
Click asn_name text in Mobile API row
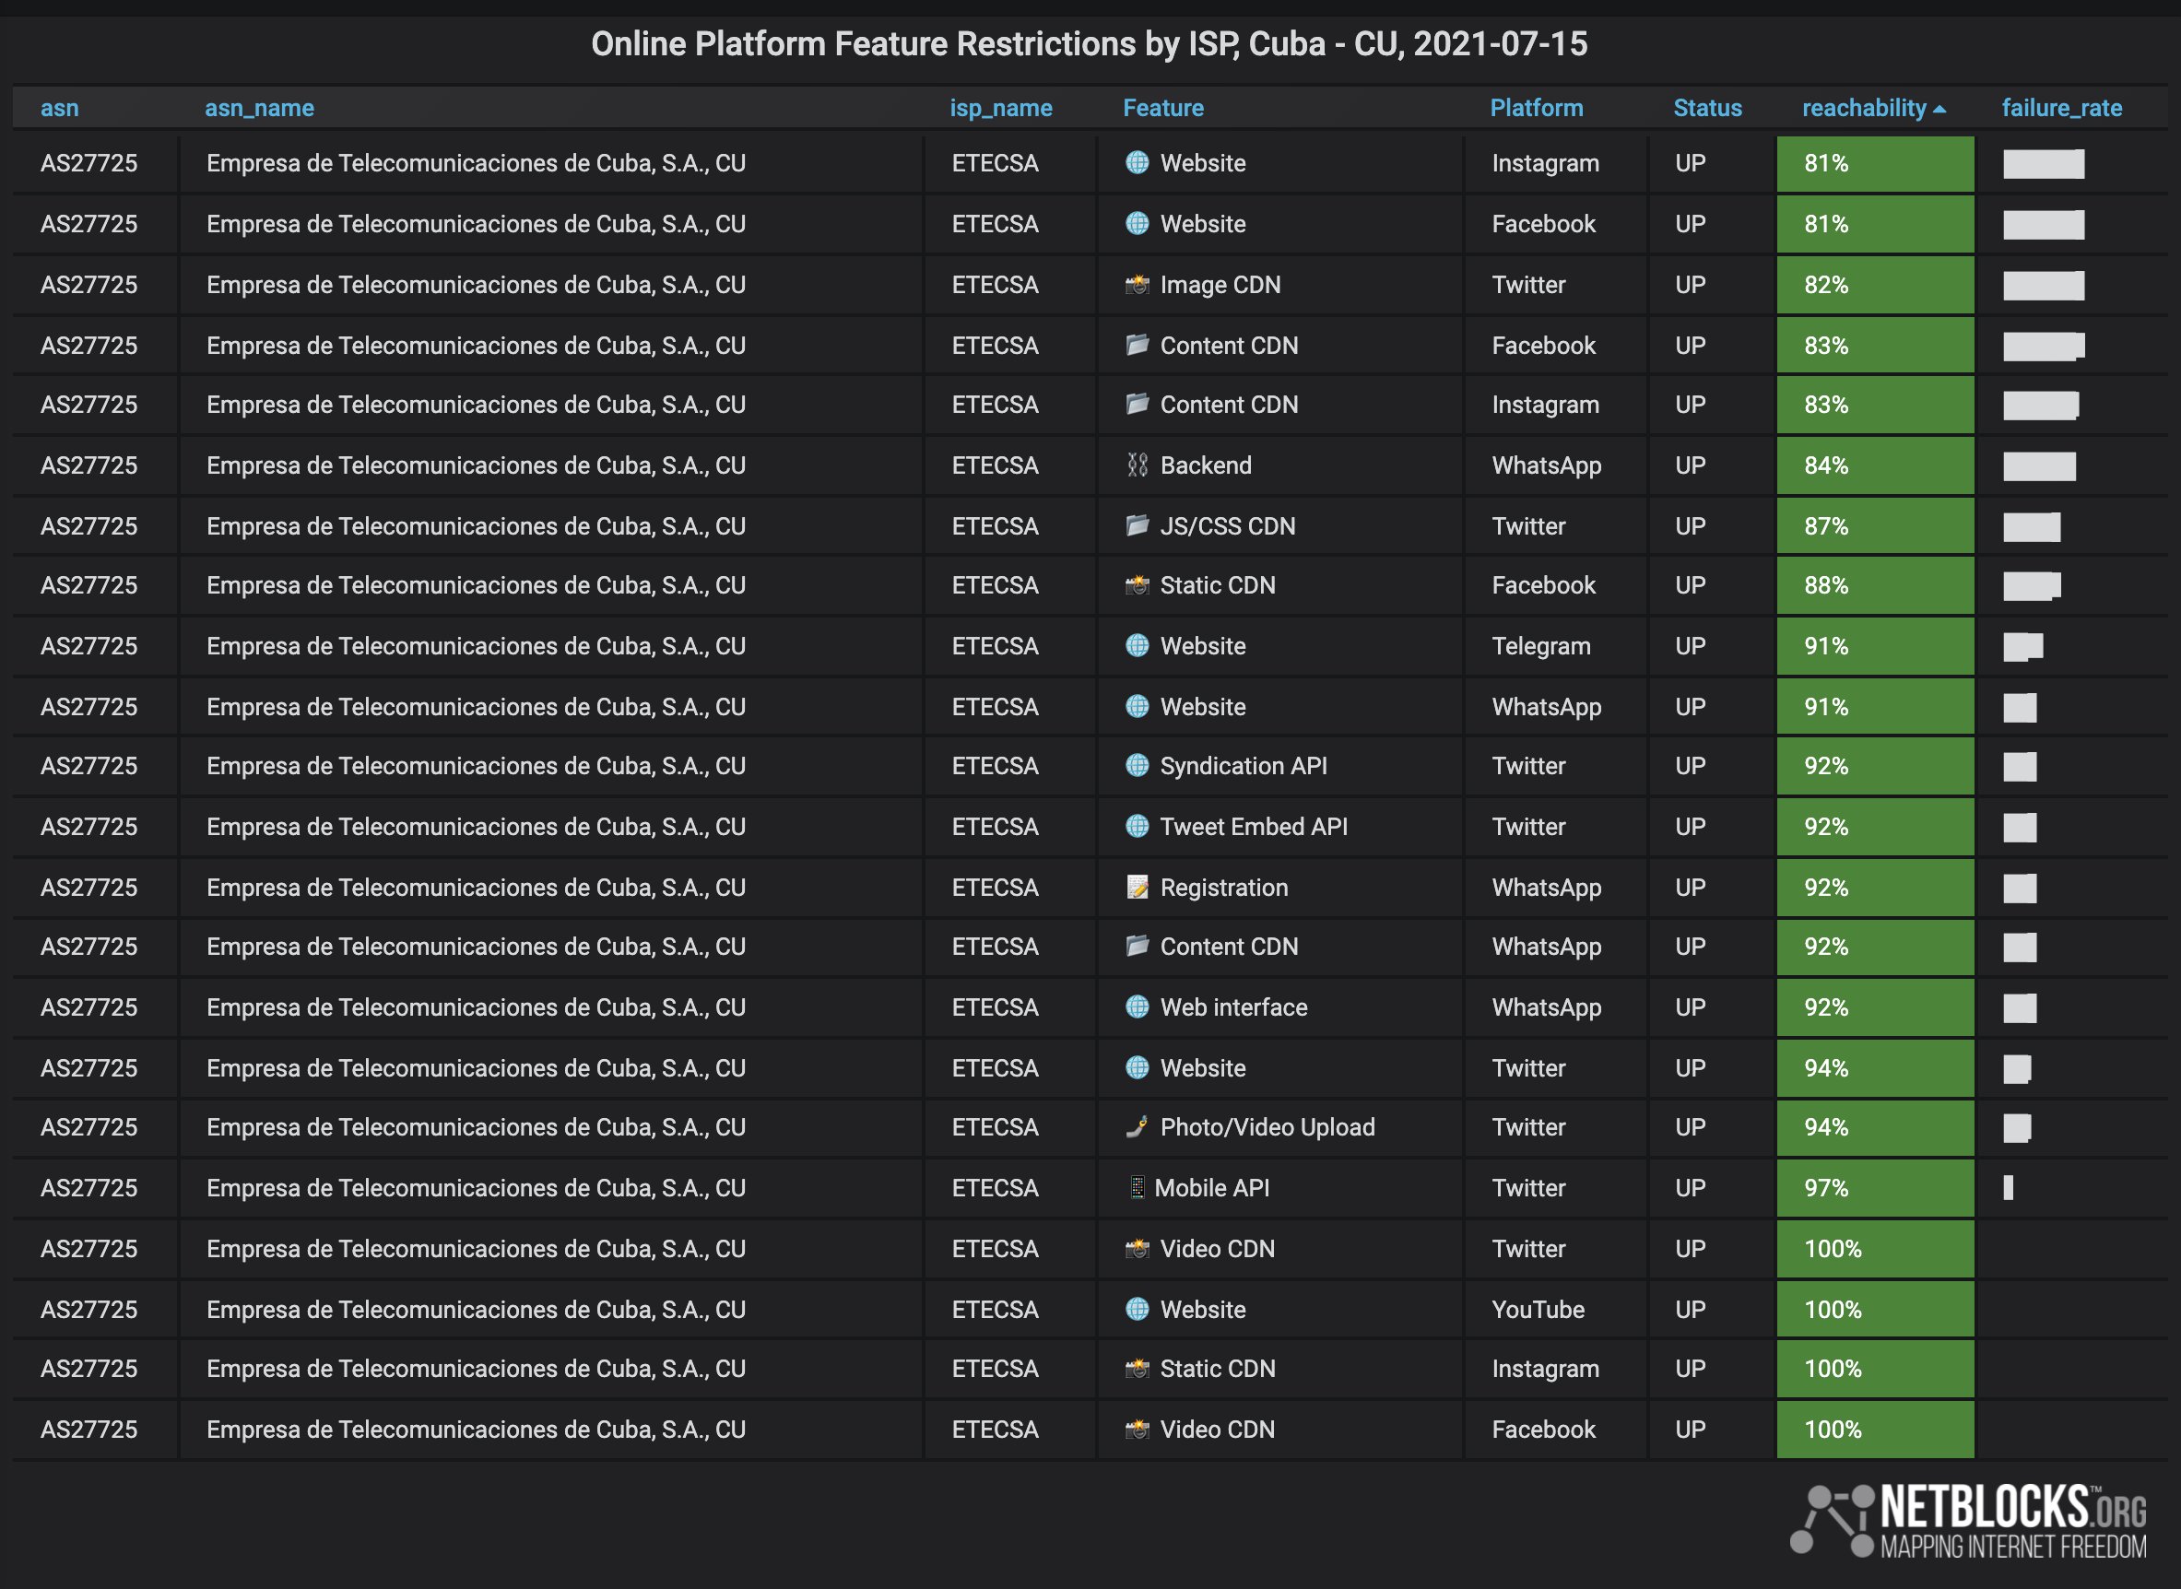tap(477, 1188)
